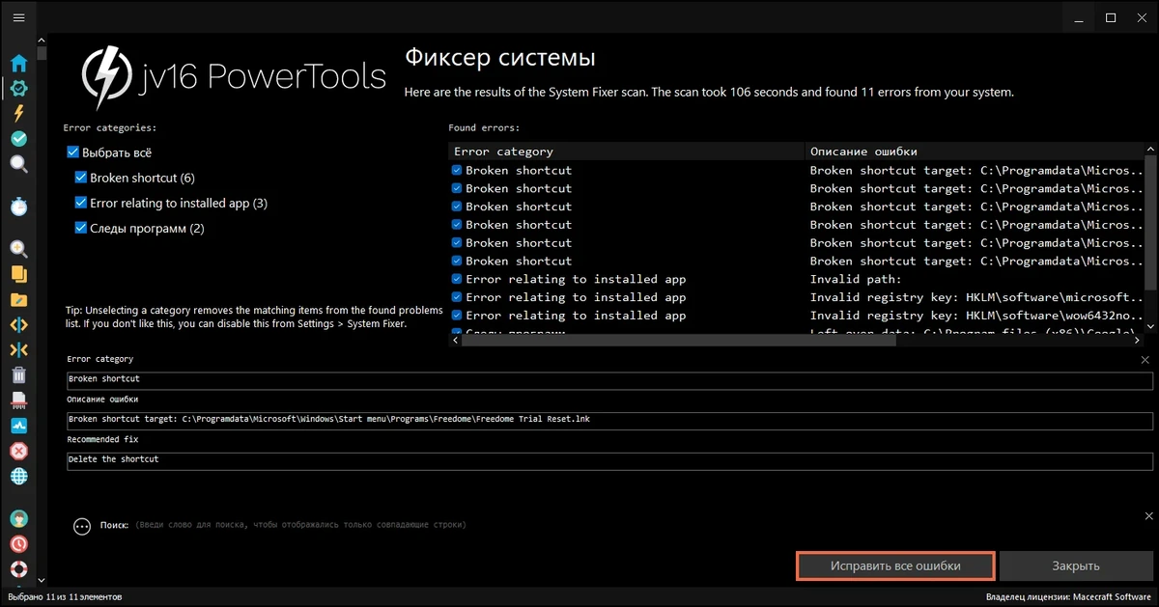Open the yellow duplicate files sidebar icon
This screenshot has width=1159, height=607.
click(18, 274)
